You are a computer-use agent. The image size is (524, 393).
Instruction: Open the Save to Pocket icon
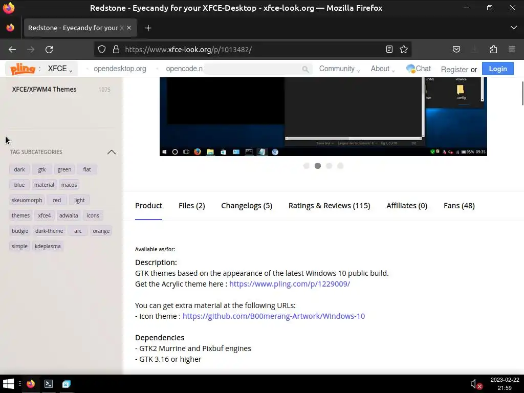click(456, 50)
